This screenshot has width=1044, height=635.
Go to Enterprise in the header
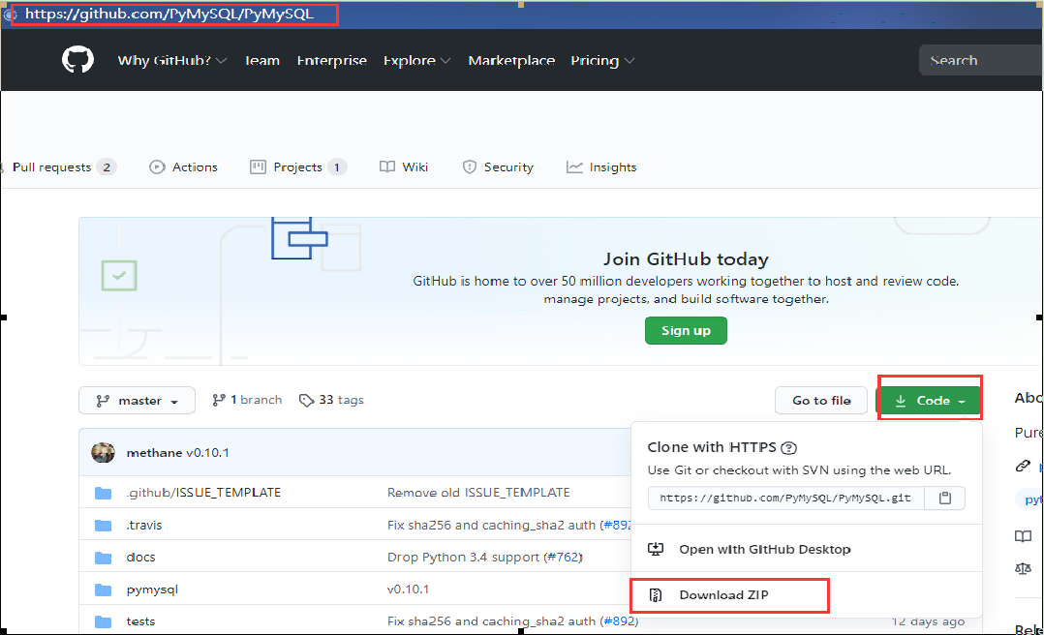tap(331, 61)
